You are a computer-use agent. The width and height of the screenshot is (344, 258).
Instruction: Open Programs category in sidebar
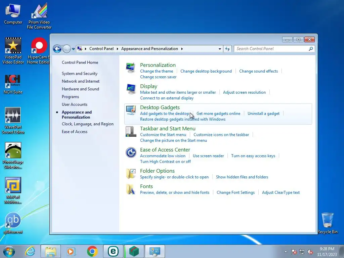70,97
